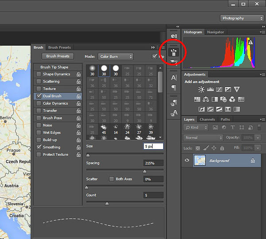Add a Brightness/Contrast adjustment

click(201, 89)
